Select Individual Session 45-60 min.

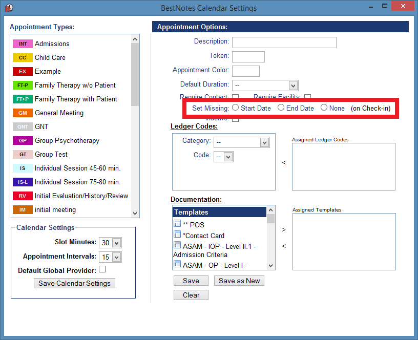(78, 168)
